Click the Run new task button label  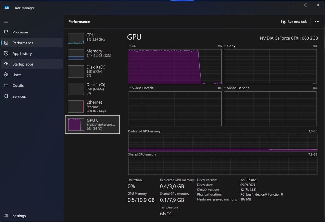tap(297, 21)
